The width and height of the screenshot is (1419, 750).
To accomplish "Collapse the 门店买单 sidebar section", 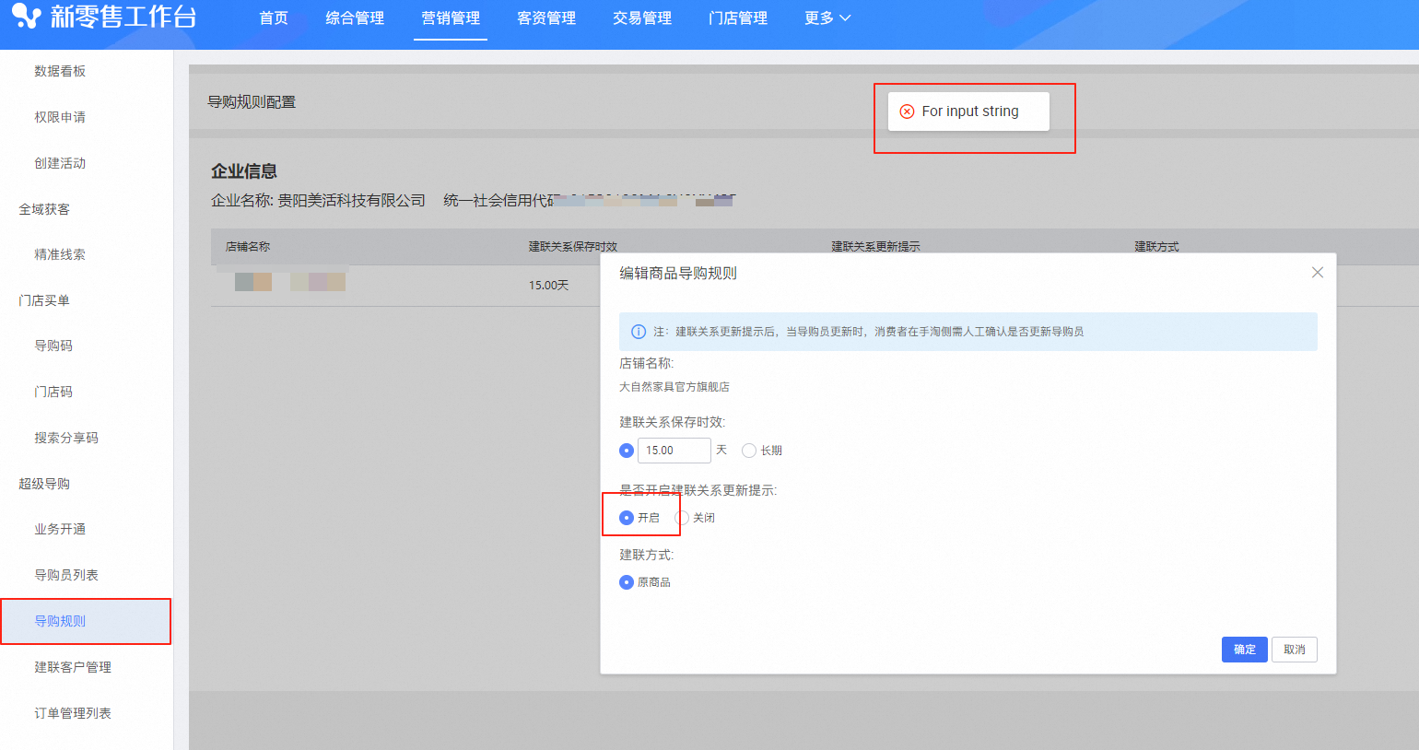I will point(44,300).
